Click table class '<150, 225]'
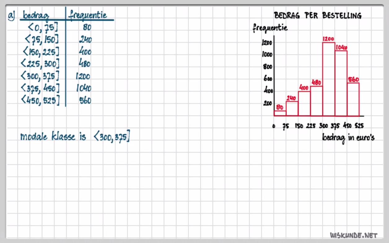Screen dimensions: 389x243 (x=41, y=52)
